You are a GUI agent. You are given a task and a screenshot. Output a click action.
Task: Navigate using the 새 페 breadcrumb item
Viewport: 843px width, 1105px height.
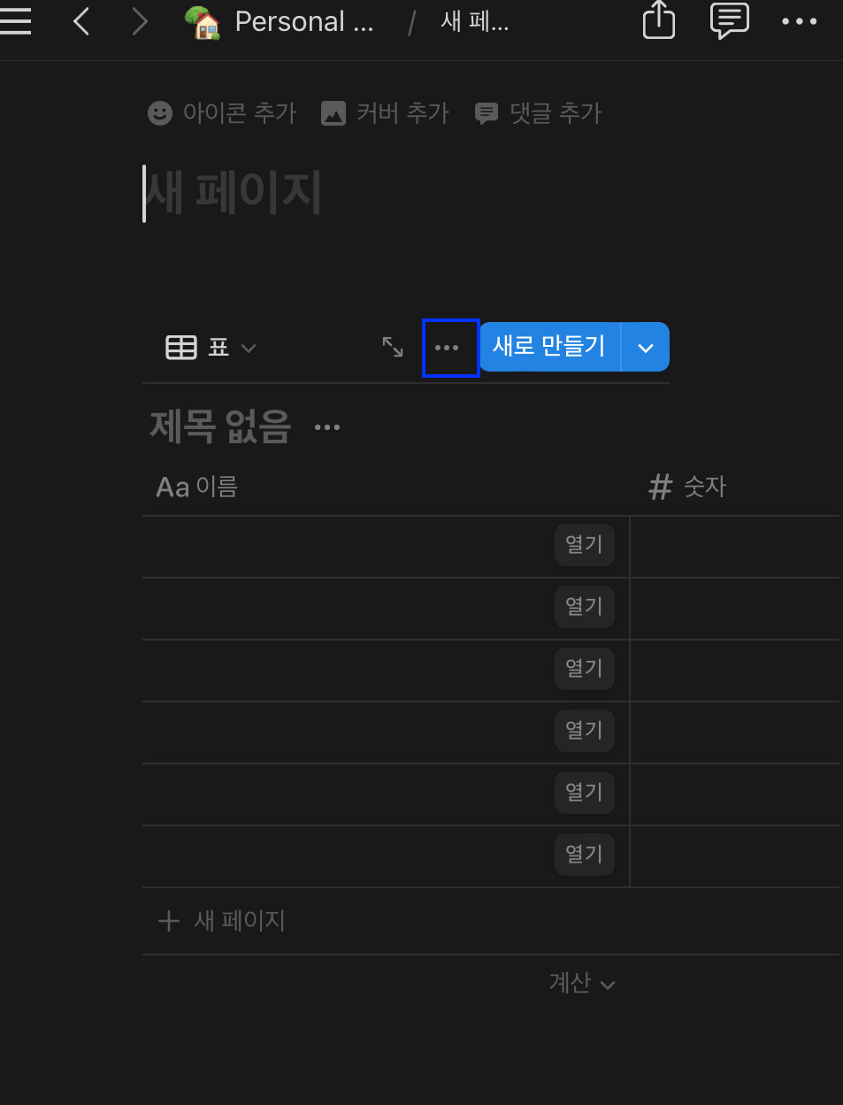pos(475,21)
